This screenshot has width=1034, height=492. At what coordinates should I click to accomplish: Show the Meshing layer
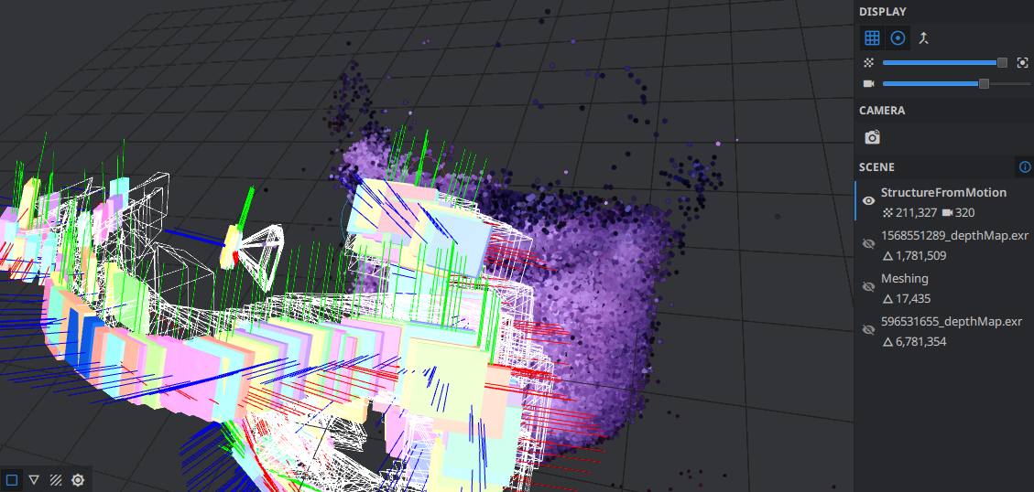[x=868, y=286]
